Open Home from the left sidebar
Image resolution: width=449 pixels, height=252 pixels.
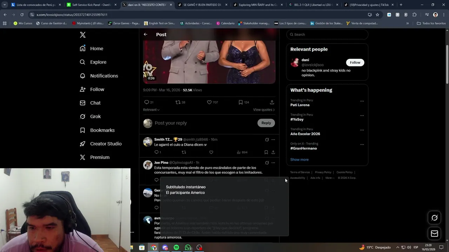(x=92, y=49)
